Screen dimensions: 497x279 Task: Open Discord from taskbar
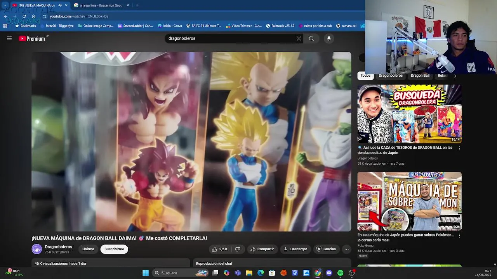[329, 273]
